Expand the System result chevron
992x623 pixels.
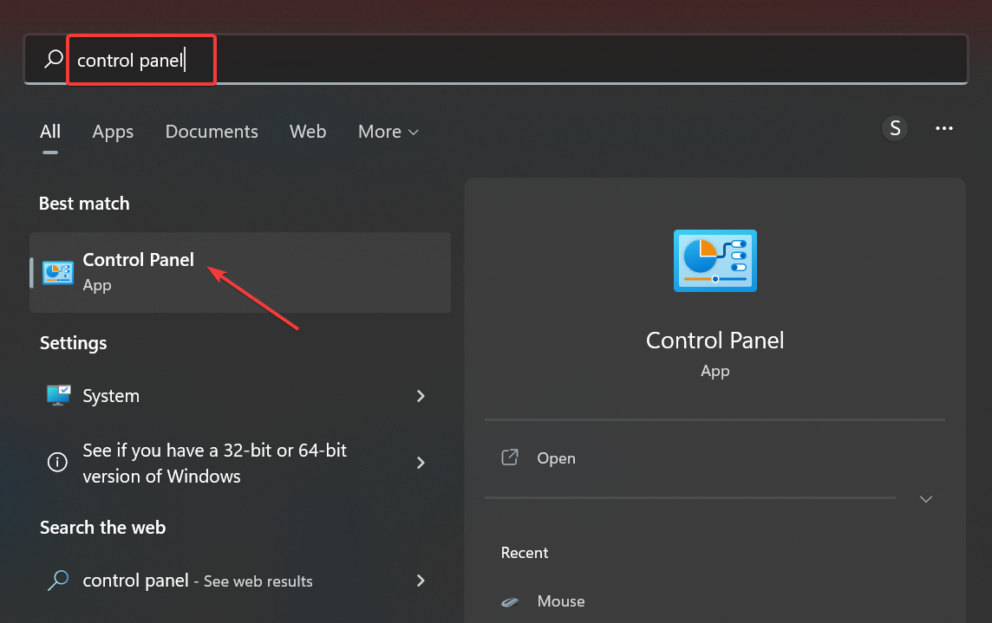pyautogui.click(x=421, y=396)
